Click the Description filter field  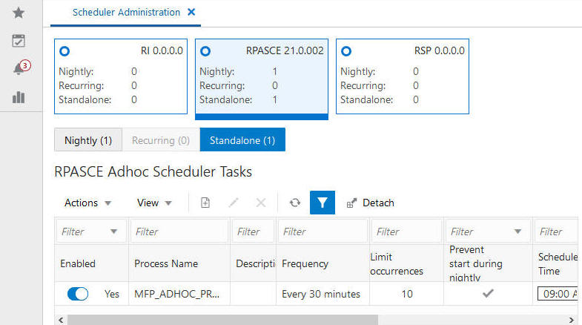click(253, 232)
